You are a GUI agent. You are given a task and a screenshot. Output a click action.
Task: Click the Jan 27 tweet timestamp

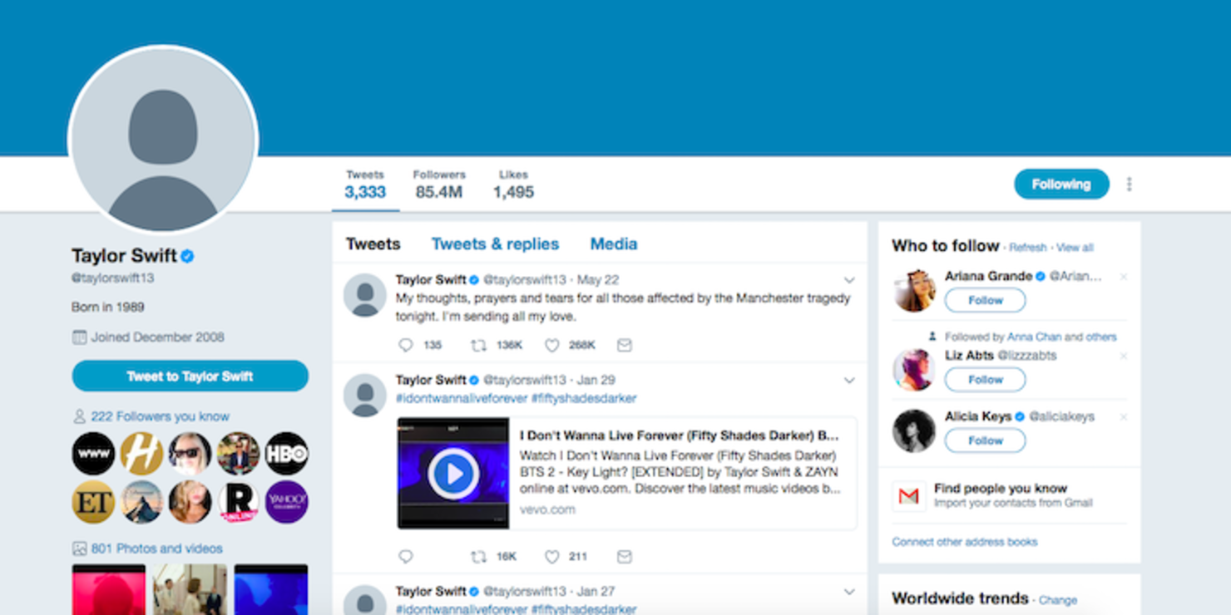tap(596, 592)
